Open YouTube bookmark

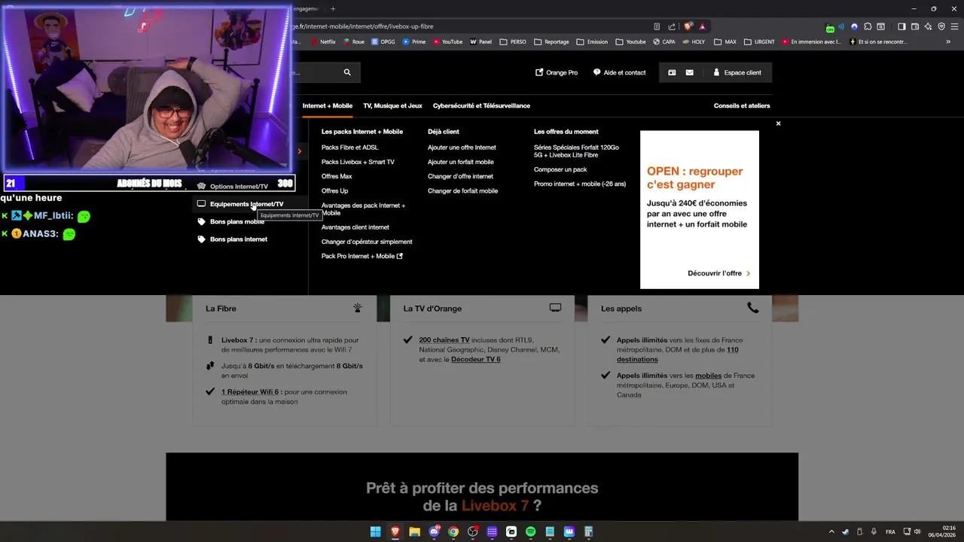click(447, 42)
